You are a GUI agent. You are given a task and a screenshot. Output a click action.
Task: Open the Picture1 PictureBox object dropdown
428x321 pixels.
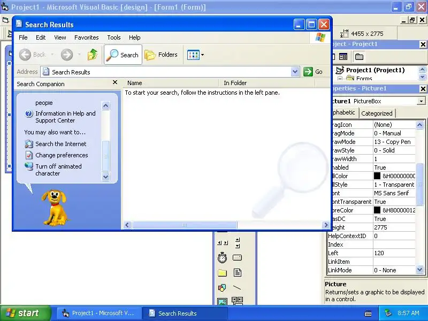[421, 101]
